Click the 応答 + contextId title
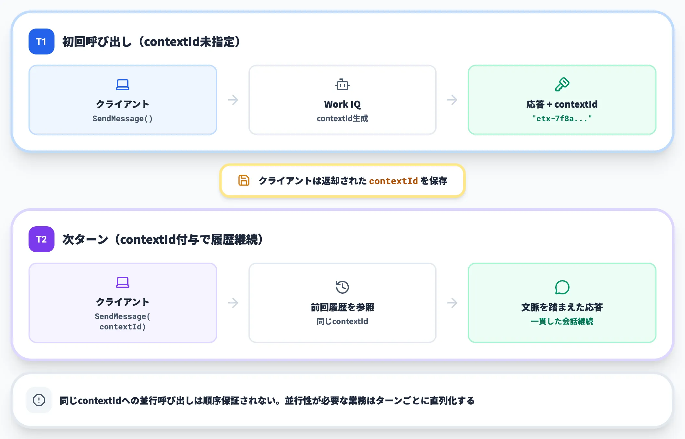 pos(562,104)
